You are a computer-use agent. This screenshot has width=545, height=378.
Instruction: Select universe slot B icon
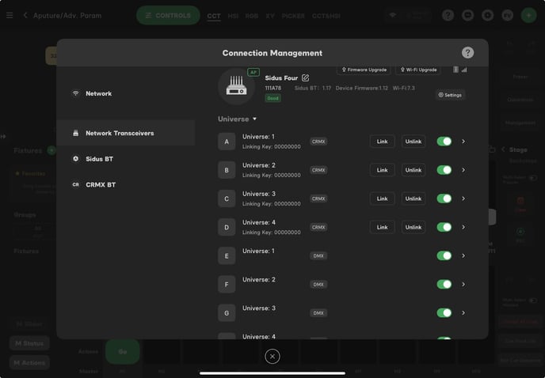point(227,170)
